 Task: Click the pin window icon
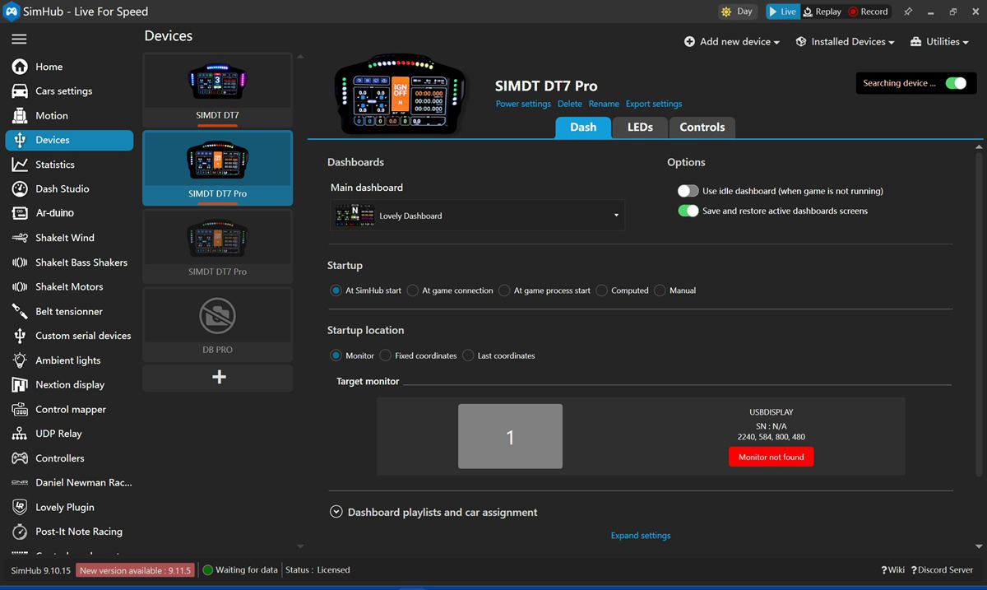pos(908,12)
